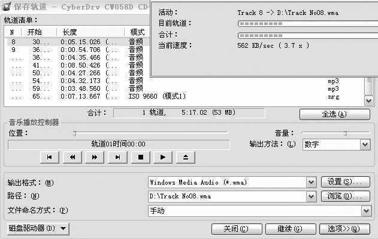
Task: Play the selected track
Action: [x=163, y=157]
